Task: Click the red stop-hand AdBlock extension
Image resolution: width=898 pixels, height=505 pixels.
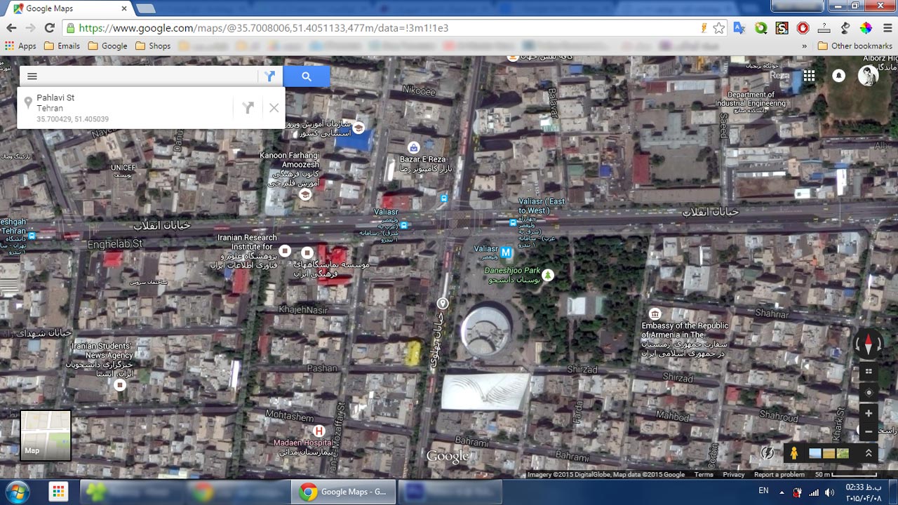Action: pyautogui.click(x=803, y=28)
